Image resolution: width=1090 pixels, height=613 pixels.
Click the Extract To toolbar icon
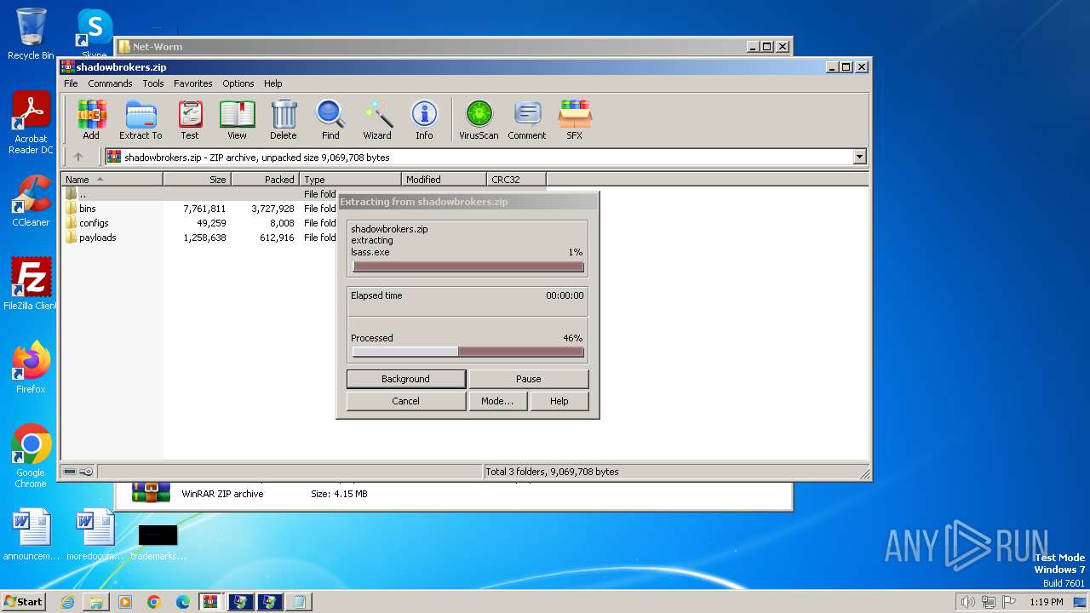141,119
